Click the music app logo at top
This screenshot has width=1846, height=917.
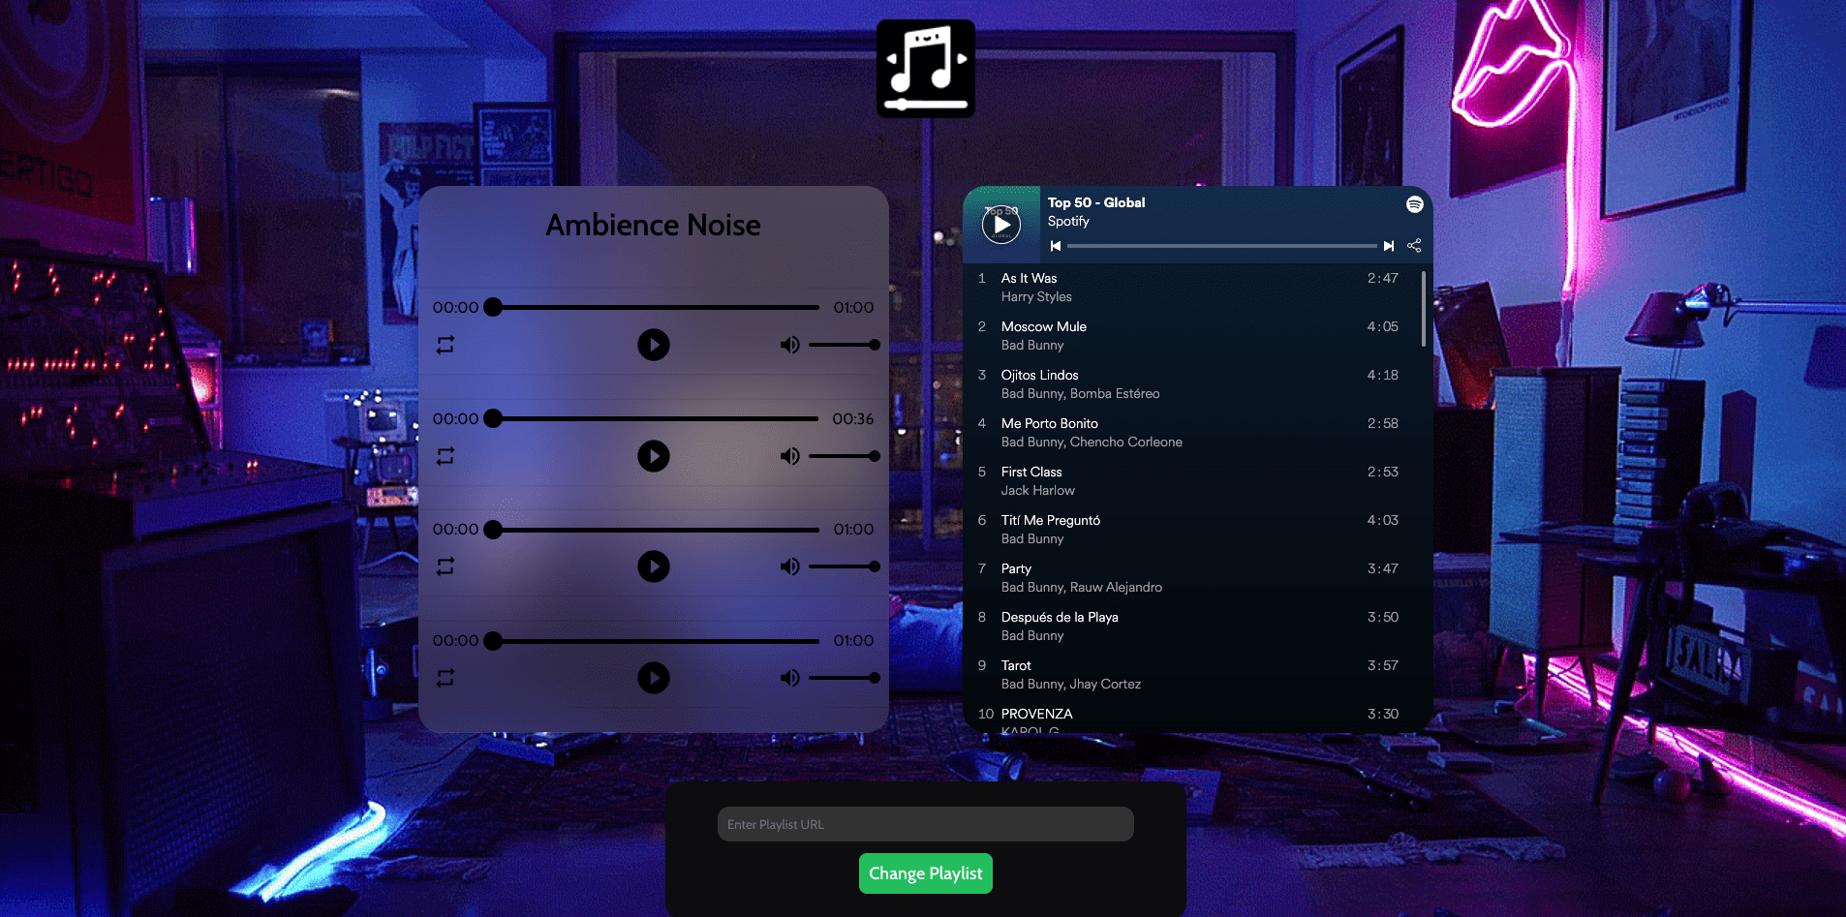pyautogui.click(x=925, y=69)
